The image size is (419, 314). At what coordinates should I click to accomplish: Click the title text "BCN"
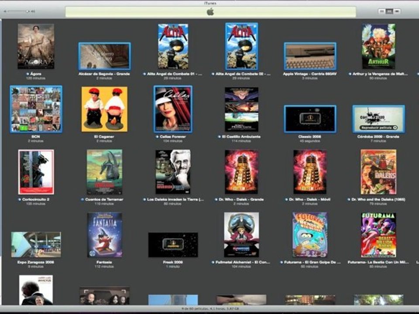tap(35, 137)
